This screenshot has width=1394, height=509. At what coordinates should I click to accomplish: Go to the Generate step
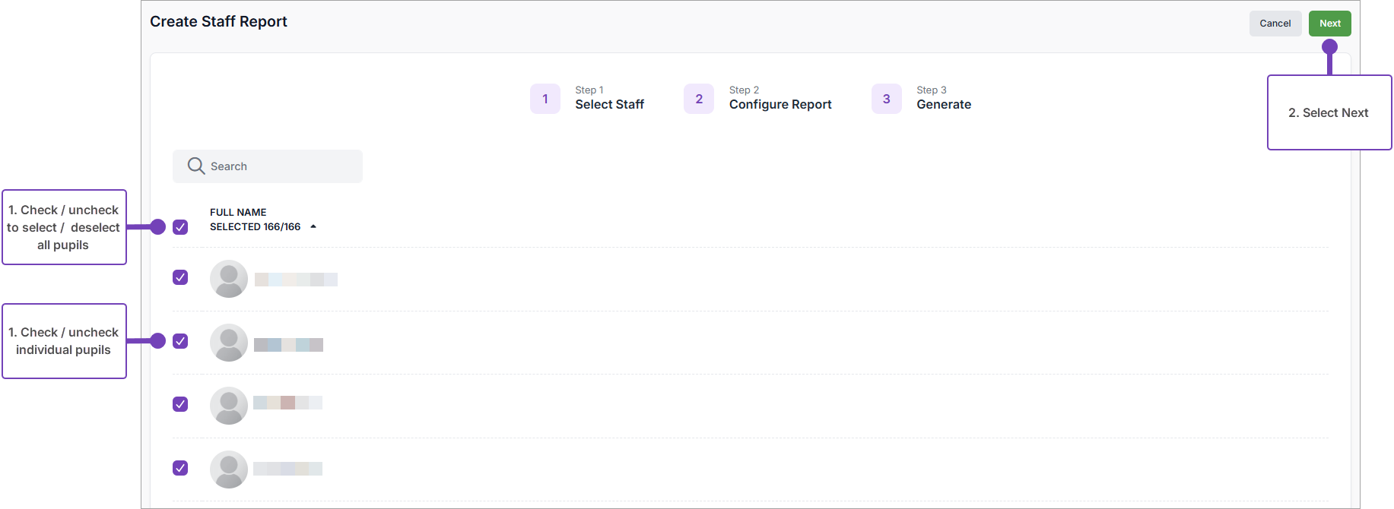pos(943,104)
